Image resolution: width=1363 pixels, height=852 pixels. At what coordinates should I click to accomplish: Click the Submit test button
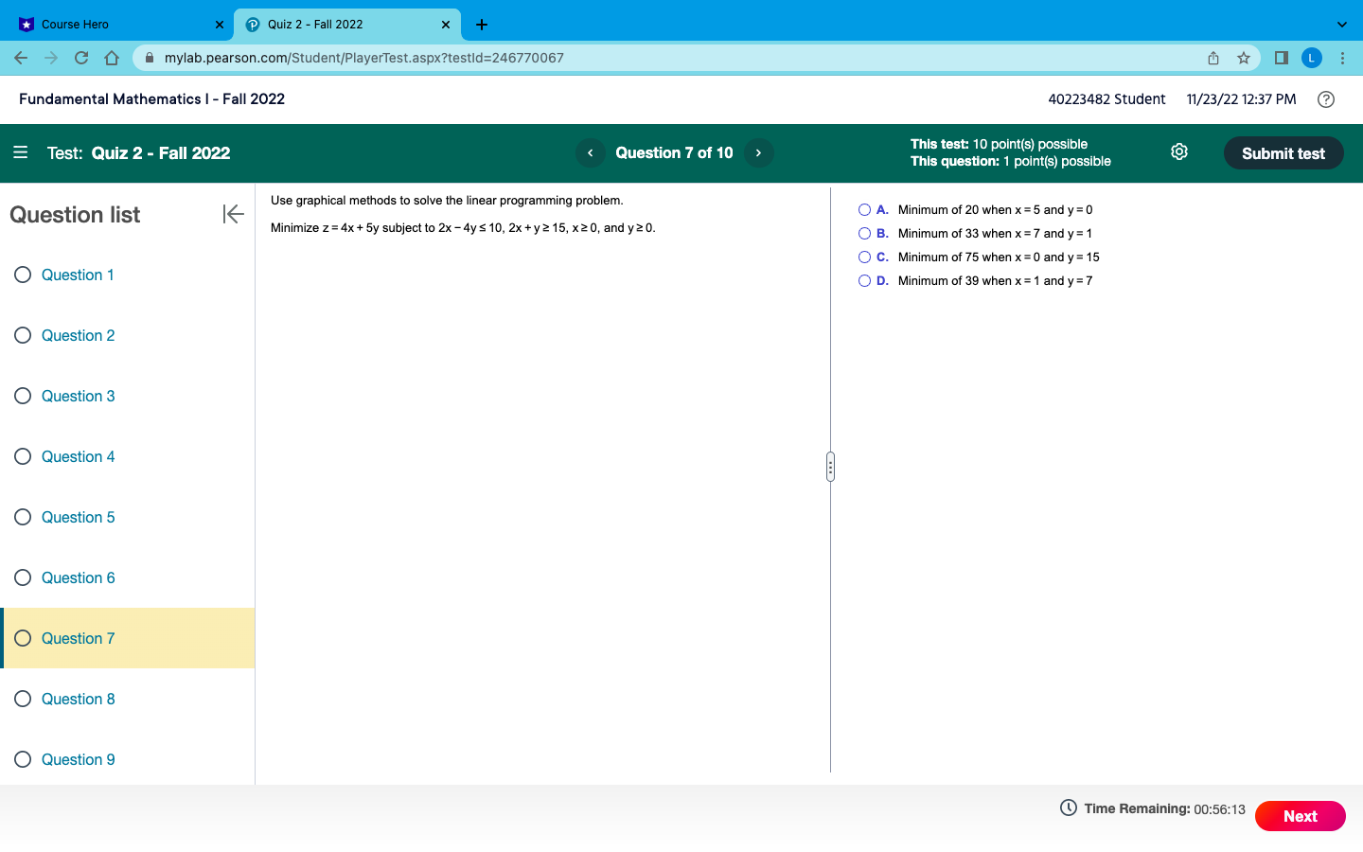click(1283, 152)
